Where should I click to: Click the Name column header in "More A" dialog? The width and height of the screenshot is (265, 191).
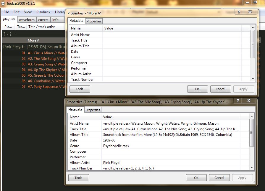(86, 28)
